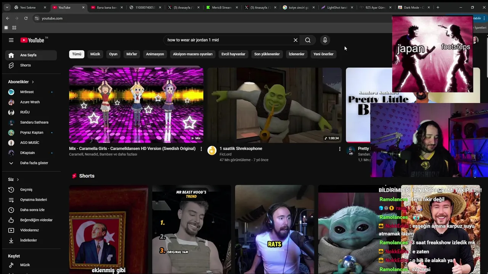The width and height of the screenshot is (488, 274).
Task: Open Daha sonra izle
Action: 31,210
